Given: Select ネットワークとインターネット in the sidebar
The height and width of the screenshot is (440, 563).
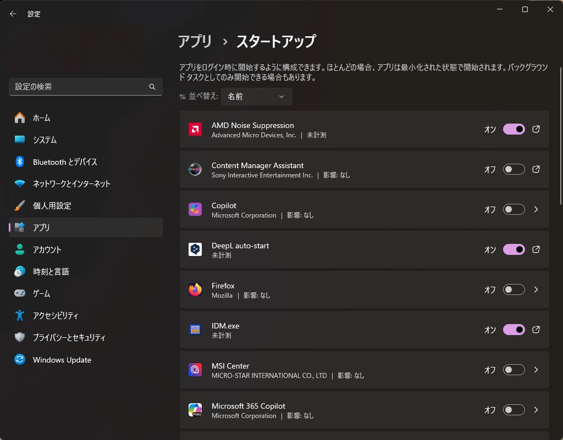Looking at the screenshot, I should tap(86, 183).
